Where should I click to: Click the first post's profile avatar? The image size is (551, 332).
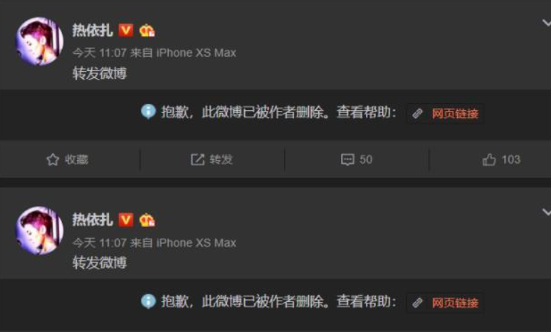coord(40,41)
